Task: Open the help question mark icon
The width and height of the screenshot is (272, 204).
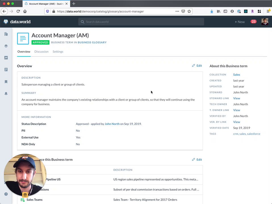Action: (6, 194)
